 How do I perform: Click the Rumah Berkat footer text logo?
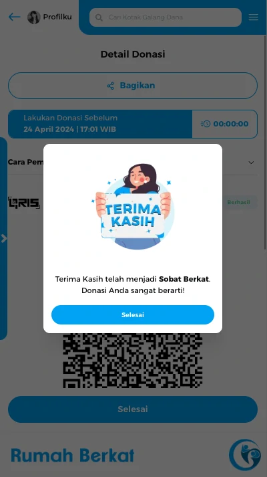coord(73,456)
